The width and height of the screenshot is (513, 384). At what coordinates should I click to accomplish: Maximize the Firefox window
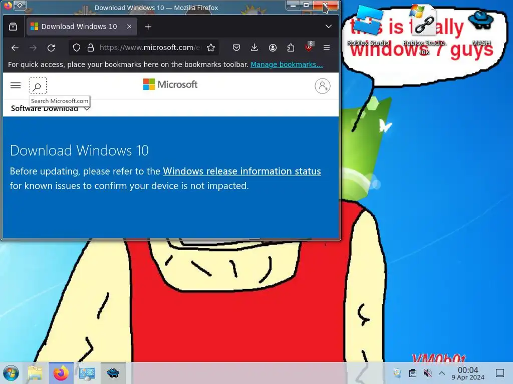point(306,5)
